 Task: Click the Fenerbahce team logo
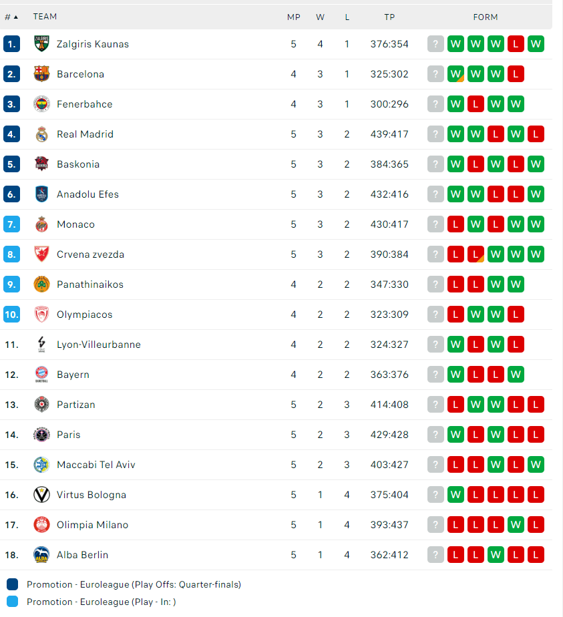click(41, 104)
